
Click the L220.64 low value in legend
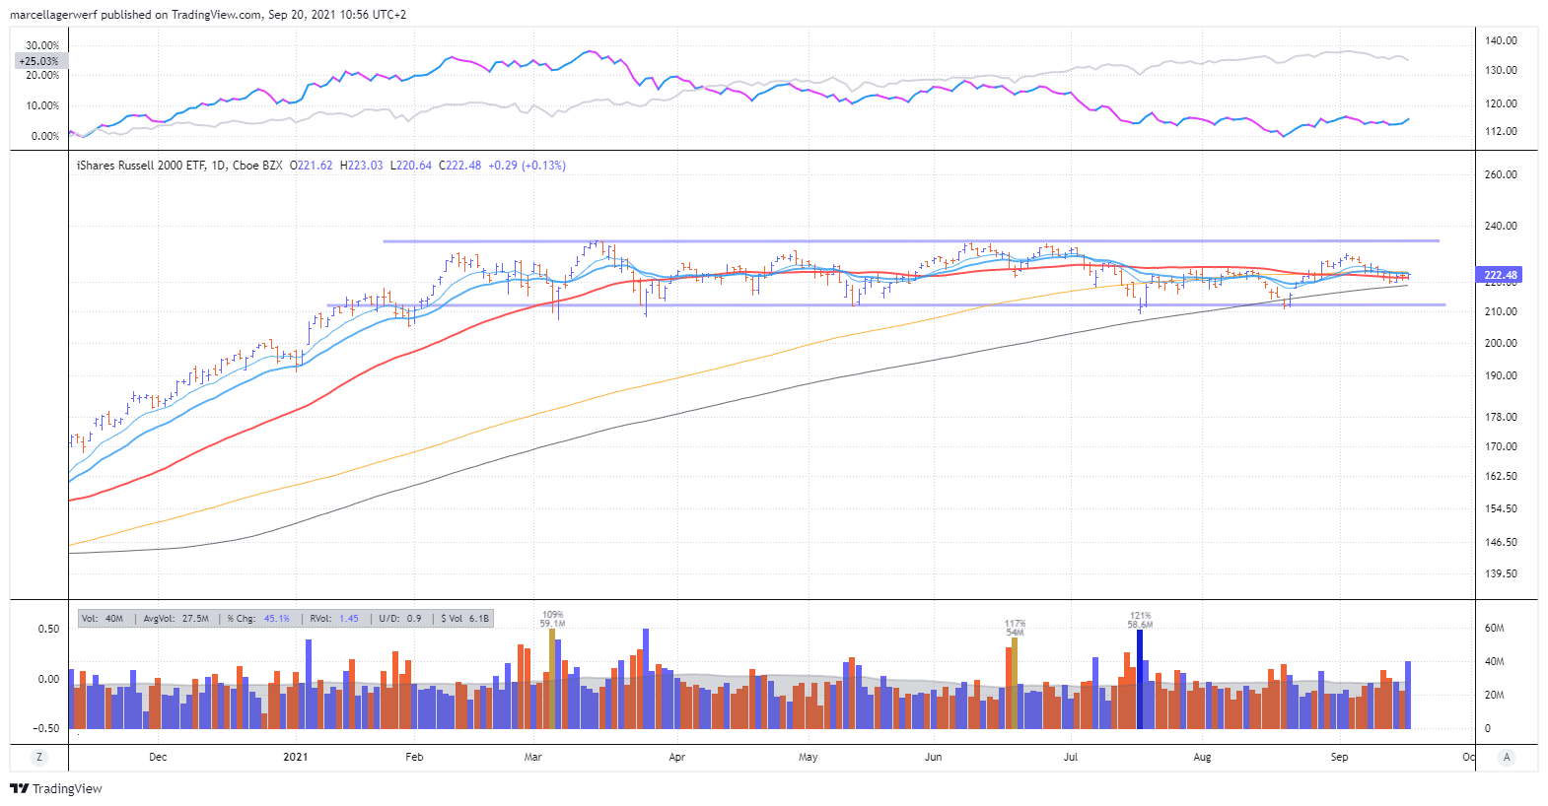point(411,166)
